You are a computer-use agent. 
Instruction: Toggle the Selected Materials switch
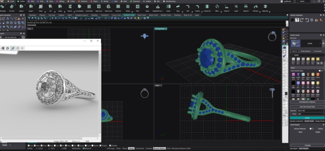pyautogui.click(x=312, y=129)
